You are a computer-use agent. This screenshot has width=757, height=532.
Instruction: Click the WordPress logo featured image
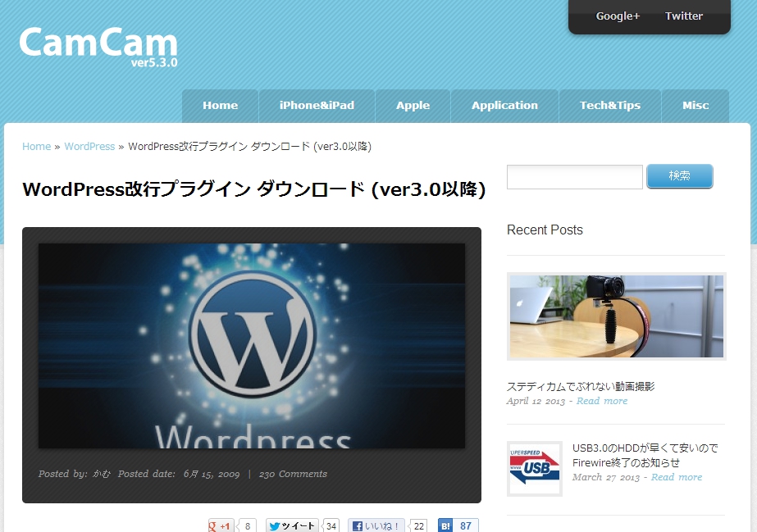point(252,346)
